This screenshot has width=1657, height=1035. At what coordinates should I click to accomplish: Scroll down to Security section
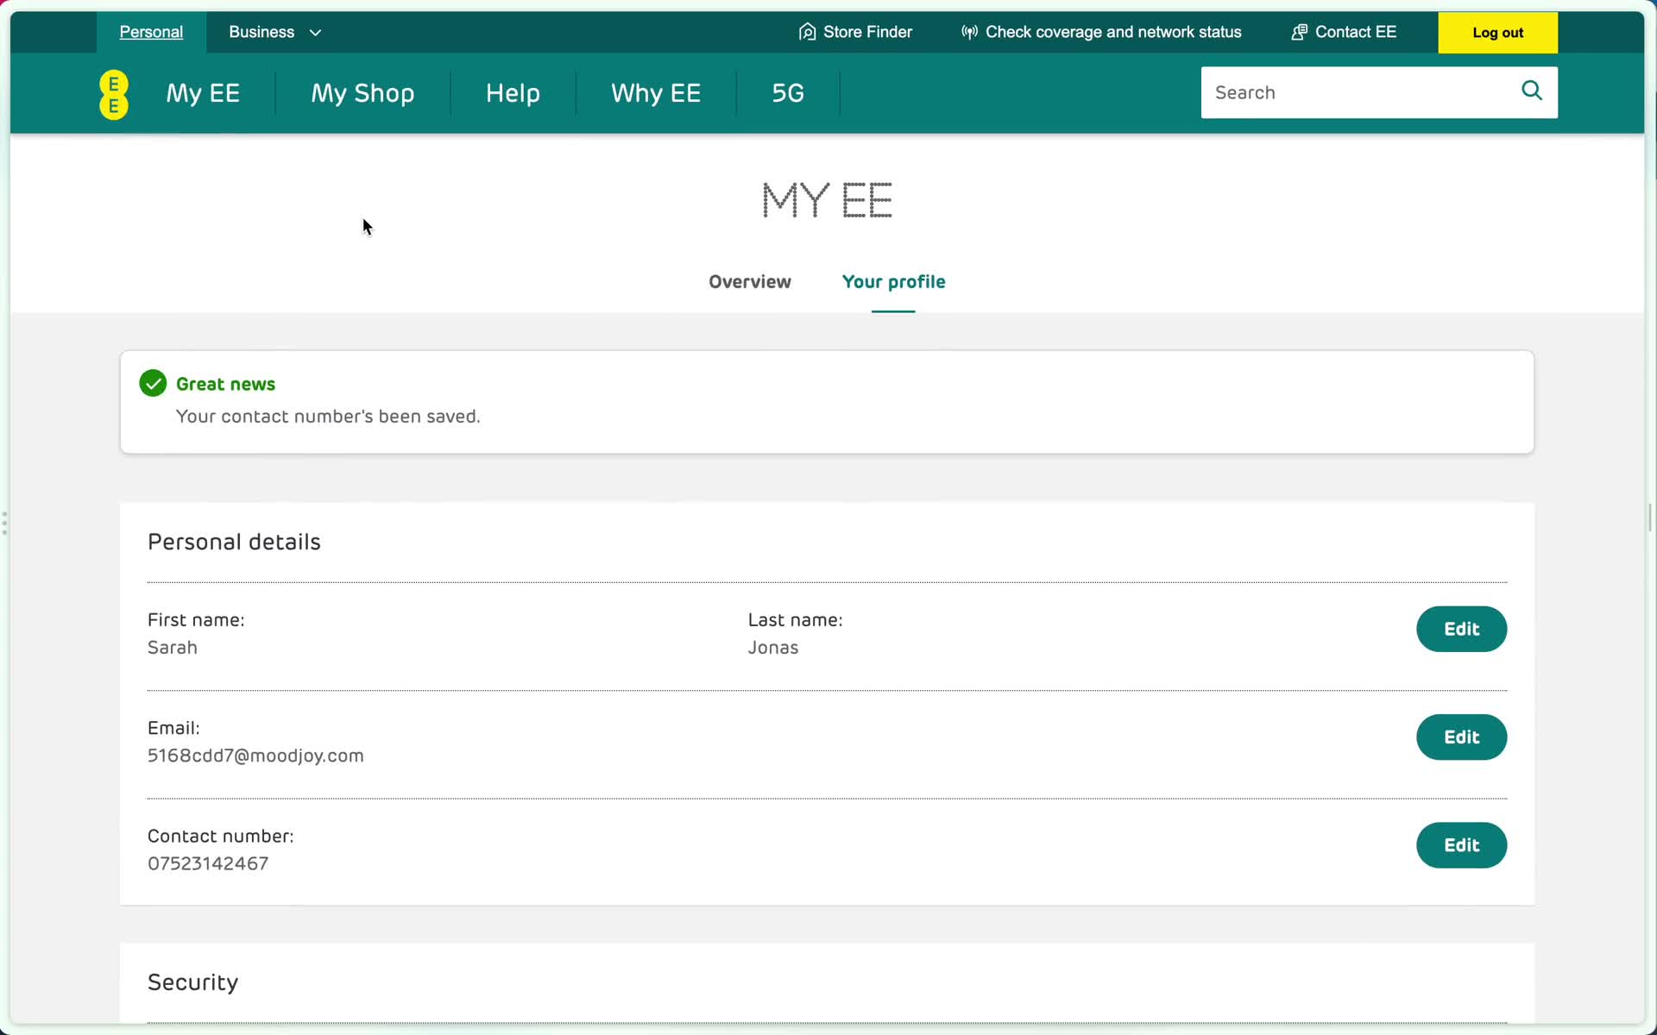point(192,982)
